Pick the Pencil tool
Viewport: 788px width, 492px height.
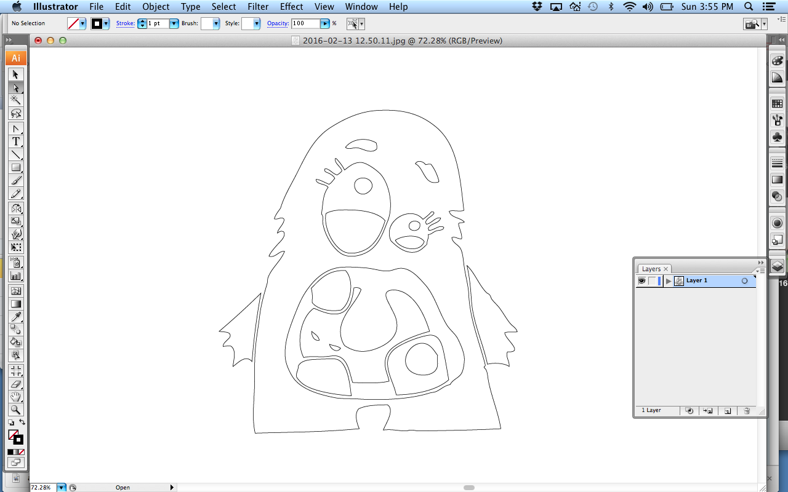click(x=16, y=193)
